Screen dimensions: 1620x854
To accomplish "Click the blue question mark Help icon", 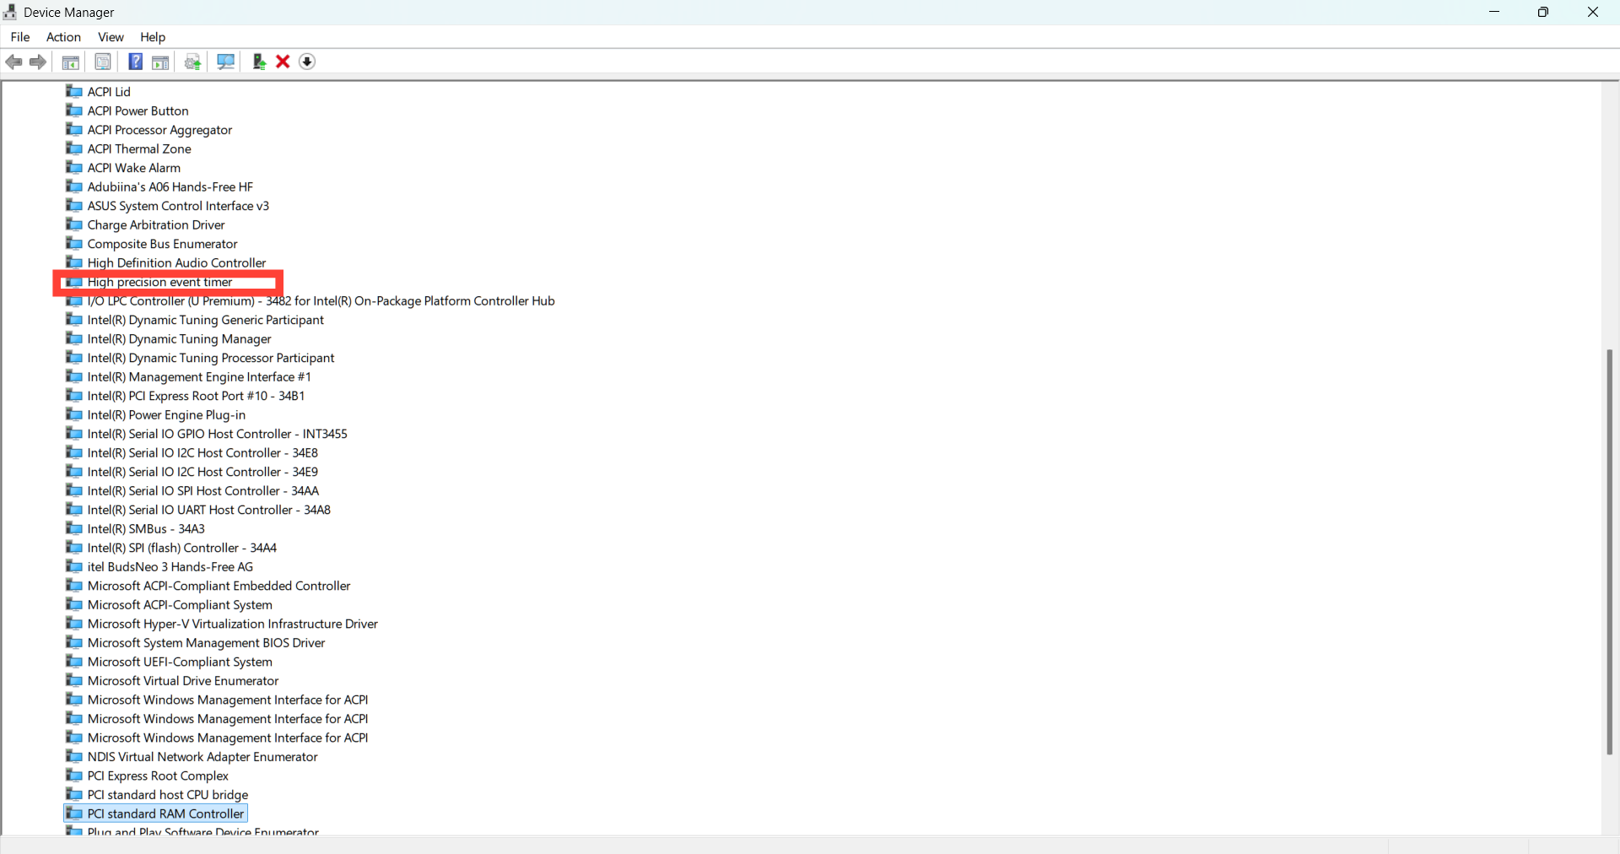I will pos(135,62).
